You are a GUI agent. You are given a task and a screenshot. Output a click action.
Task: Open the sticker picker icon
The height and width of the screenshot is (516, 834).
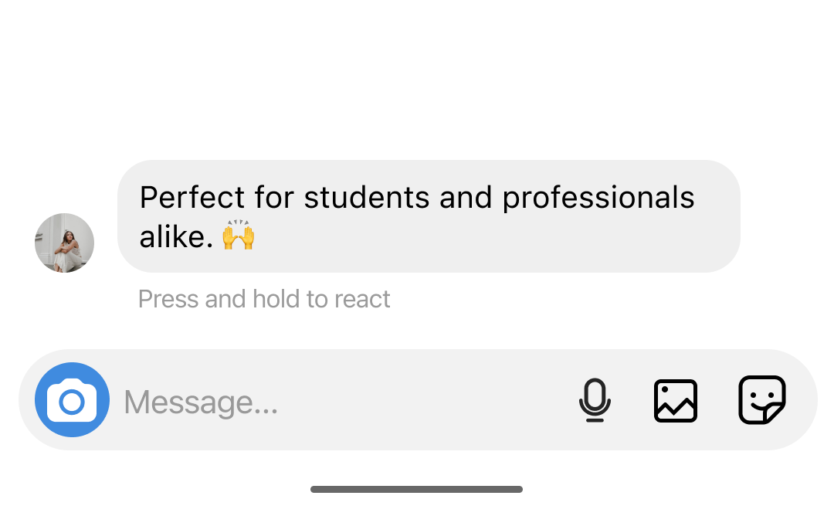762,400
